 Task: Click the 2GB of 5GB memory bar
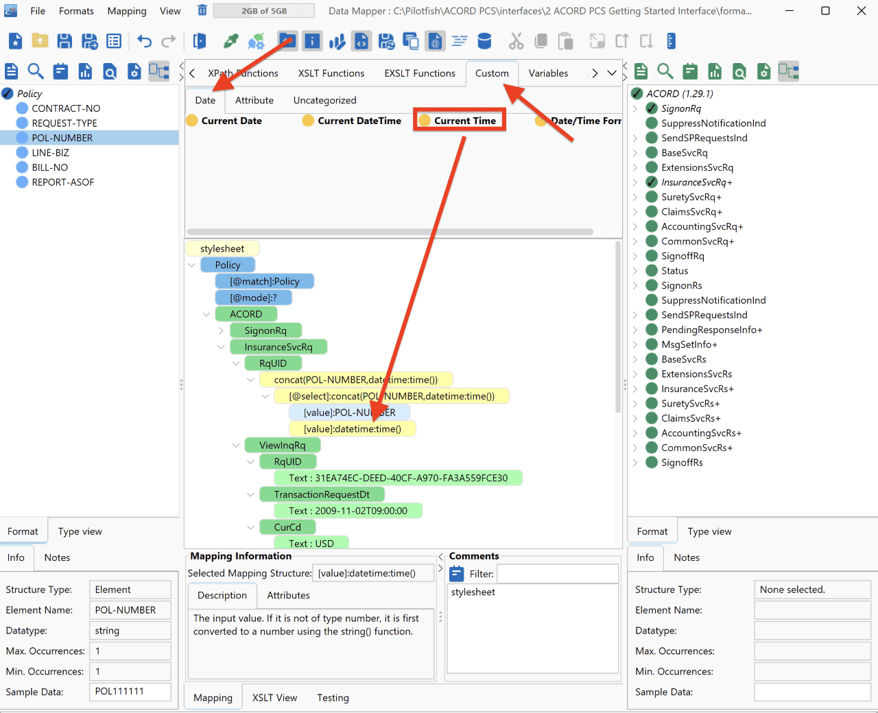tap(264, 11)
